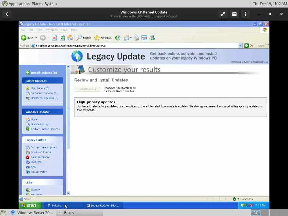Open the Boxes three-dot menu
288x216 pixels.
click(245, 14)
